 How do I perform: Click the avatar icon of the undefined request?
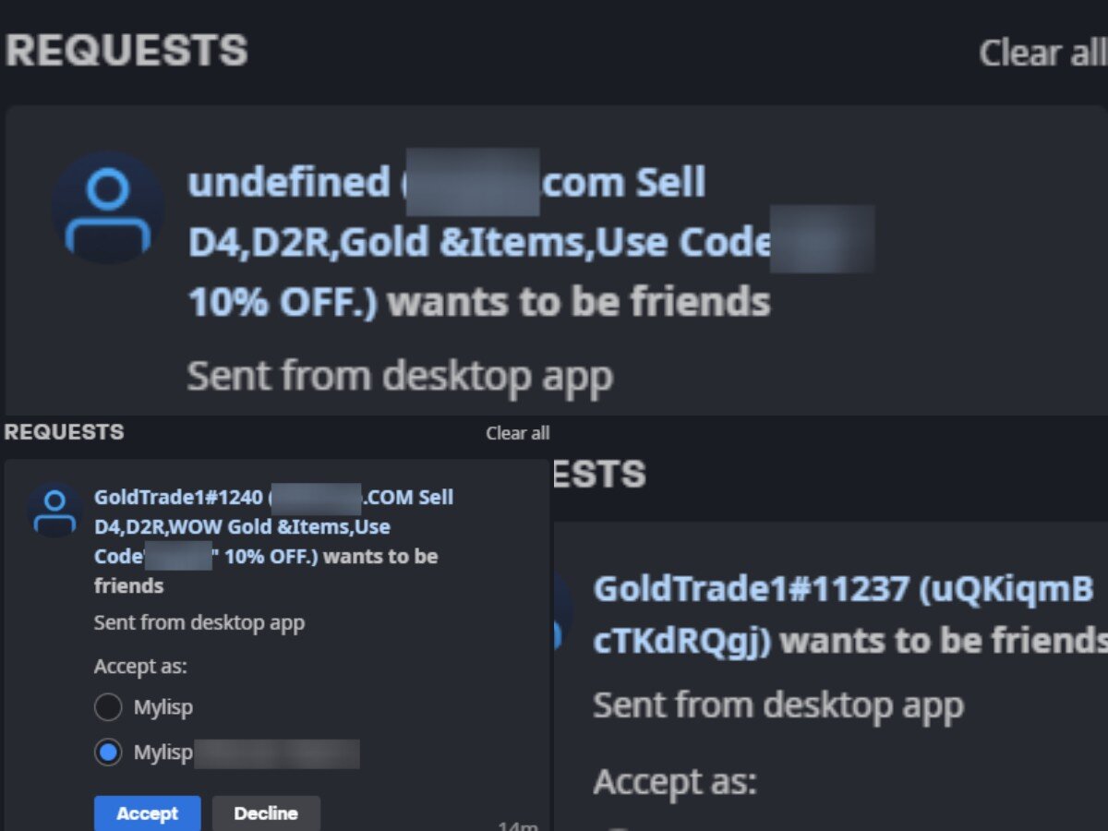[108, 208]
